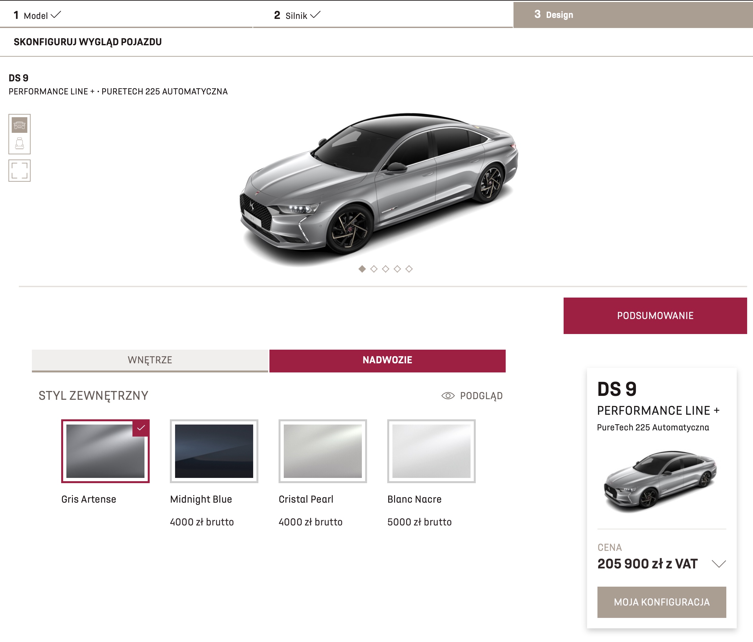This screenshot has width=753, height=642.
Task: Switch to exterior car view icon
Action: (20, 125)
